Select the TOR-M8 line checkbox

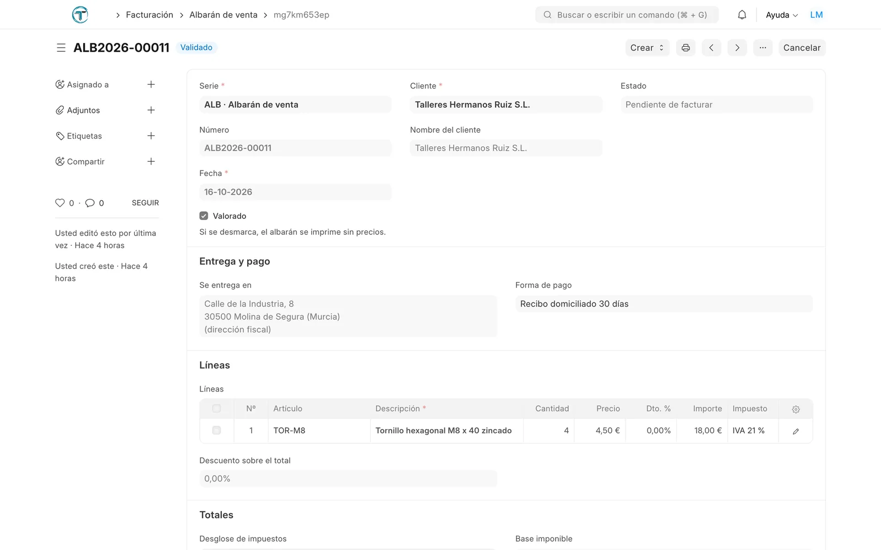[216, 430]
